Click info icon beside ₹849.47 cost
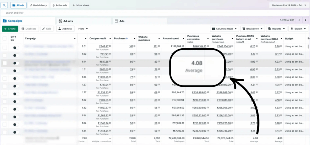Image resolution: width=310 pixels, height=145 pixels. point(110,46)
